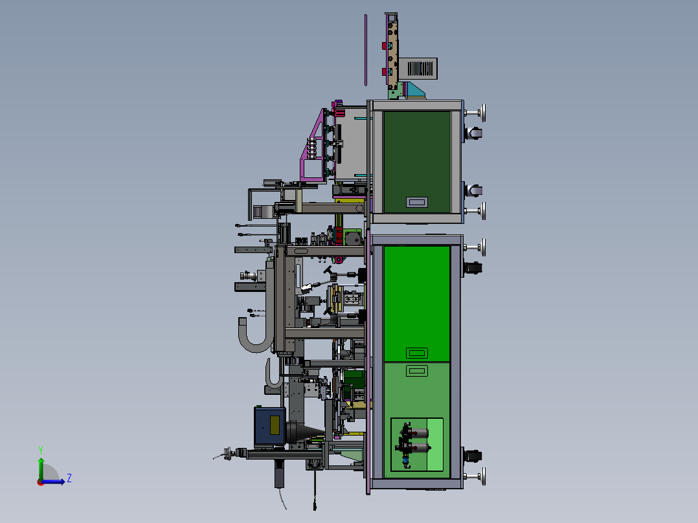
Task: Click the lower red button on the tan bracket
Action: [x=384, y=72]
